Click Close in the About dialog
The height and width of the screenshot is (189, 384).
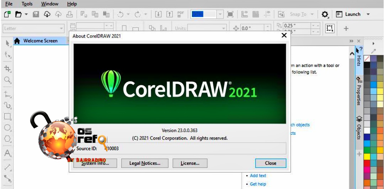(271, 163)
